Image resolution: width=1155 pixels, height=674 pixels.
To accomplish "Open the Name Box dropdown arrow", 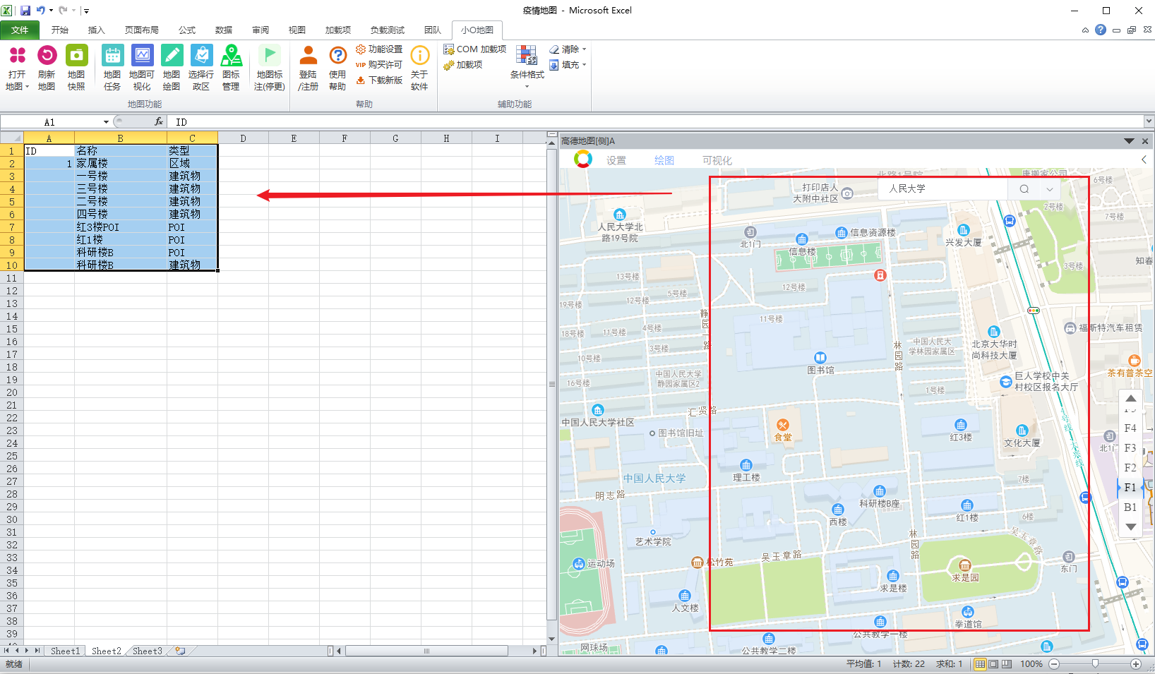I will tap(106, 122).
